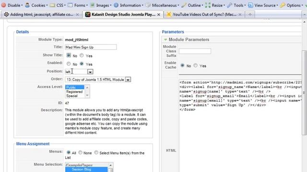Open the View Source toolbar menu
This screenshot has width=307, height=172.
click(x=263, y=5)
